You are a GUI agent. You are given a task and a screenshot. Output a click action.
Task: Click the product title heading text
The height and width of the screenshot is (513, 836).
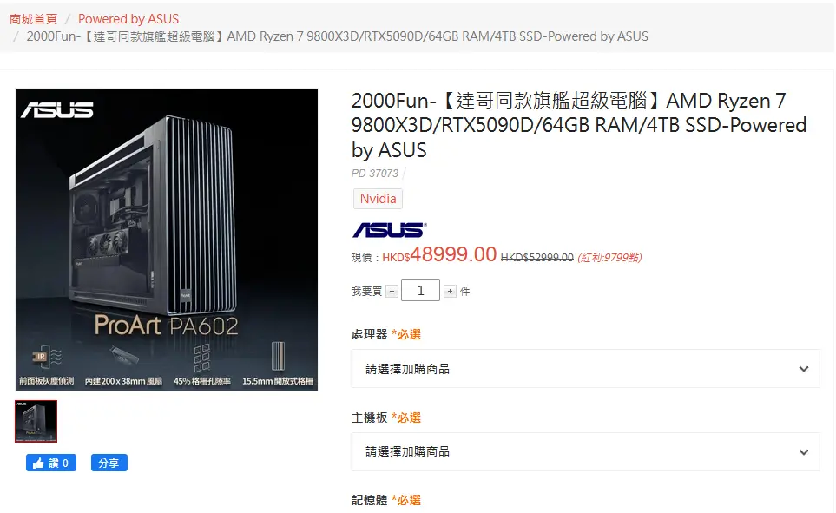coord(578,125)
